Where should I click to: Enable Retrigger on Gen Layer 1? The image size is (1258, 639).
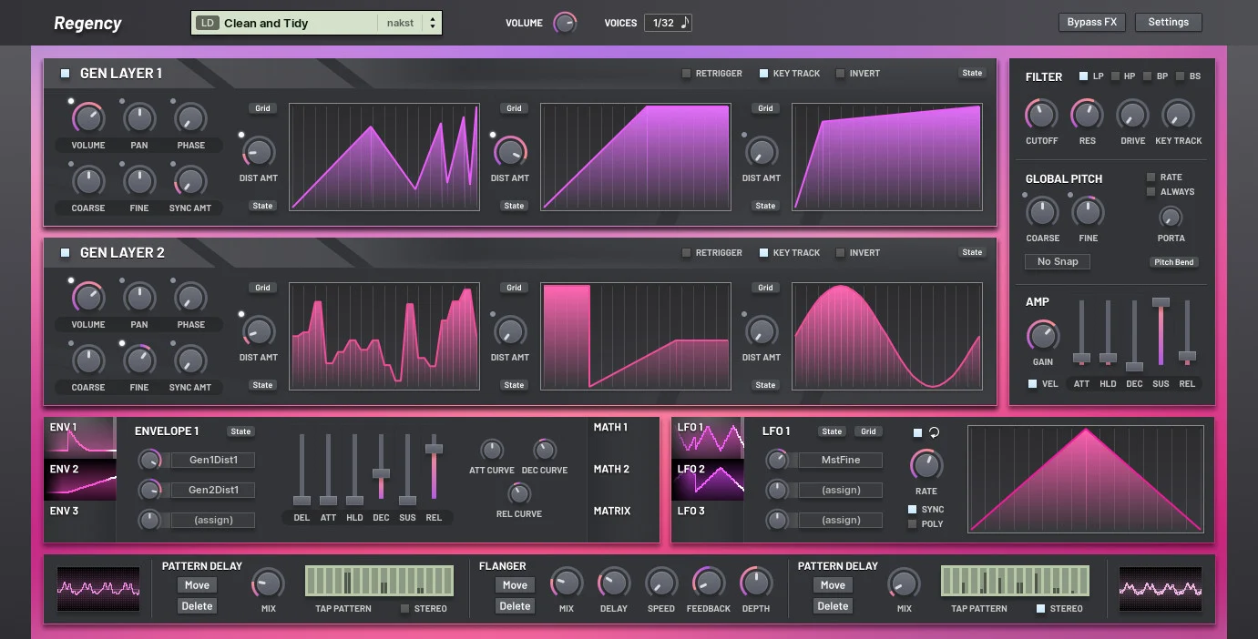coord(687,74)
